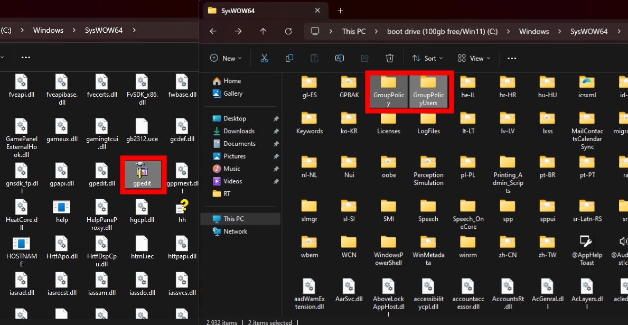This screenshot has width=628, height=325.
Task: Click boot drive breadcrumb in address bar
Action: click(442, 31)
